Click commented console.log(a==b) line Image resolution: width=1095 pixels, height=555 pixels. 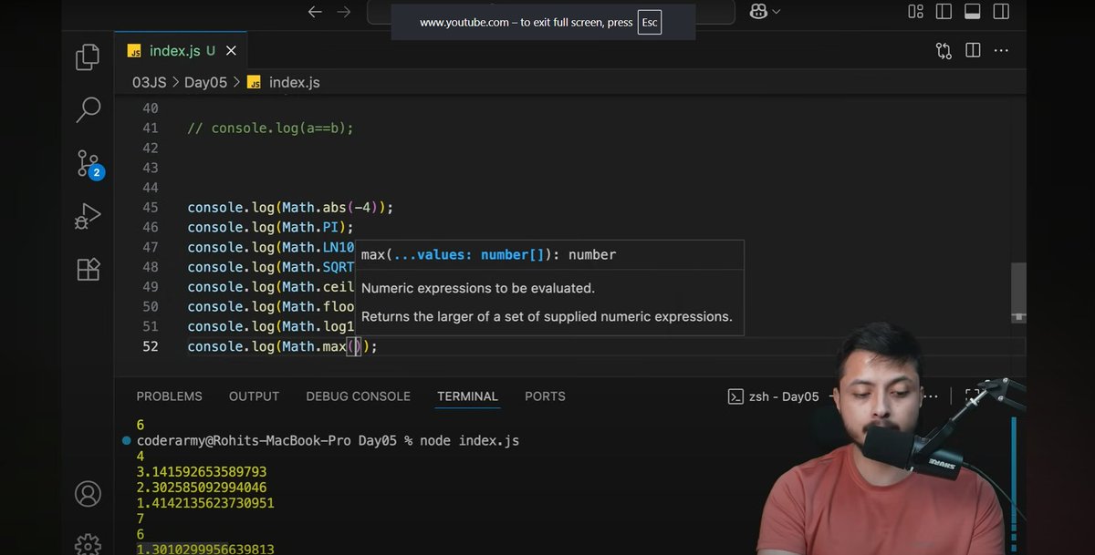(270, 128)
